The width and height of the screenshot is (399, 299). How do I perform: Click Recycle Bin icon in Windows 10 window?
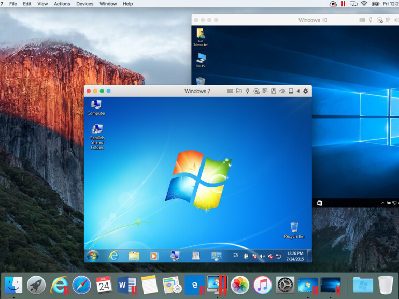coord(201,81)
